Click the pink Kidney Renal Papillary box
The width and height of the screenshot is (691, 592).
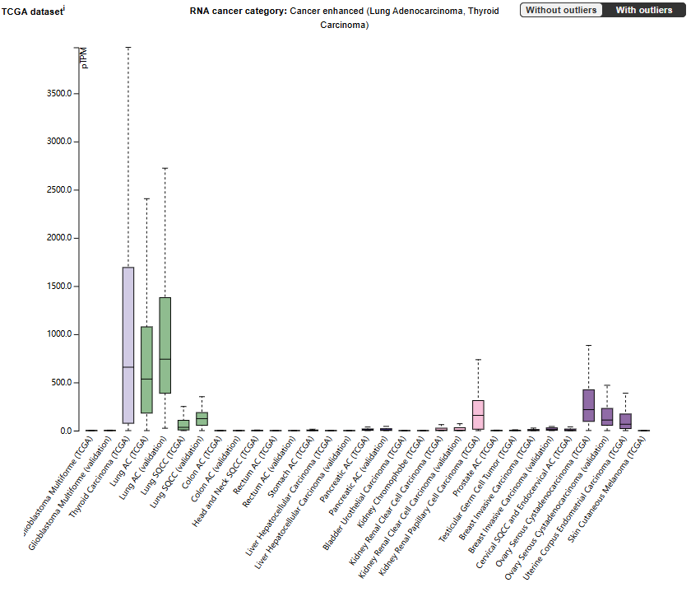tap(478, 414)
